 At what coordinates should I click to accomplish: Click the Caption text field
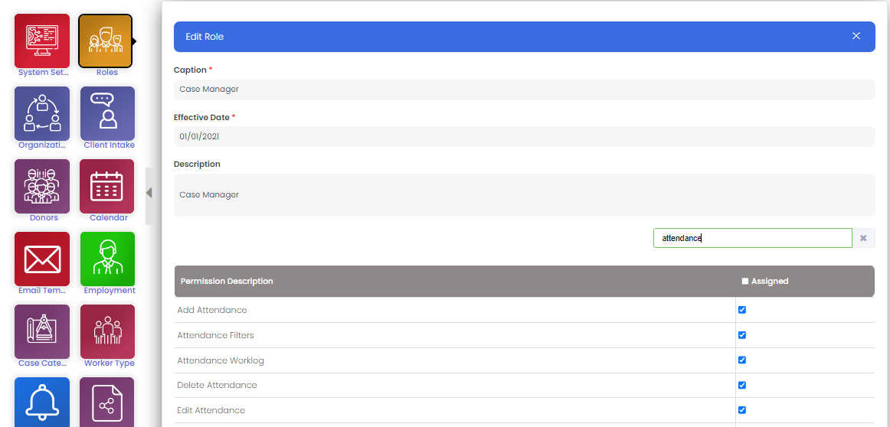[x=524, y=90]
